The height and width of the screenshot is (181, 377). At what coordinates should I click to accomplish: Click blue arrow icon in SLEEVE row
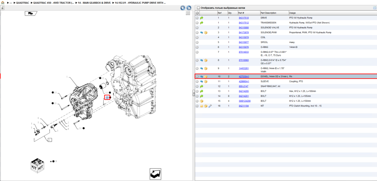pos(201,81)
